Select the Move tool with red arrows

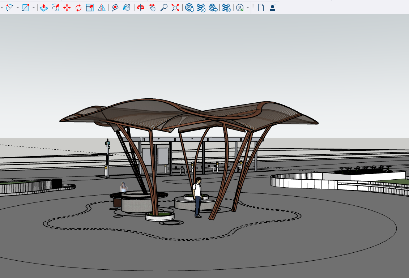click(67, 8)
